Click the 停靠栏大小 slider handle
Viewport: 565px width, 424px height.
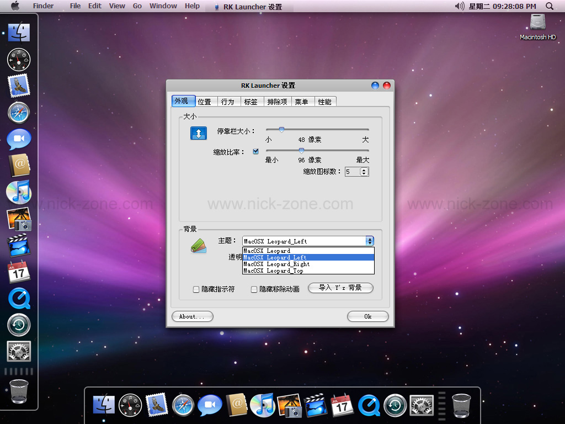pyautogui.click(x=282, y=129)
